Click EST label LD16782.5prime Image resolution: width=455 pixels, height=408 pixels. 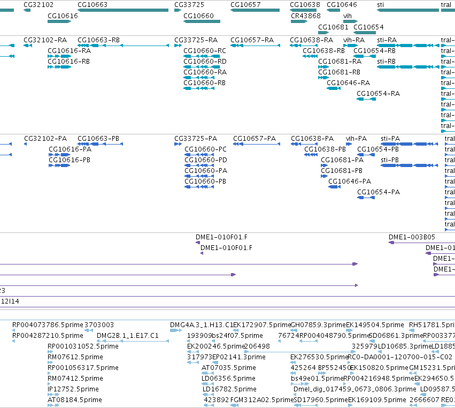pyautogui.click(x=229, y=389)
